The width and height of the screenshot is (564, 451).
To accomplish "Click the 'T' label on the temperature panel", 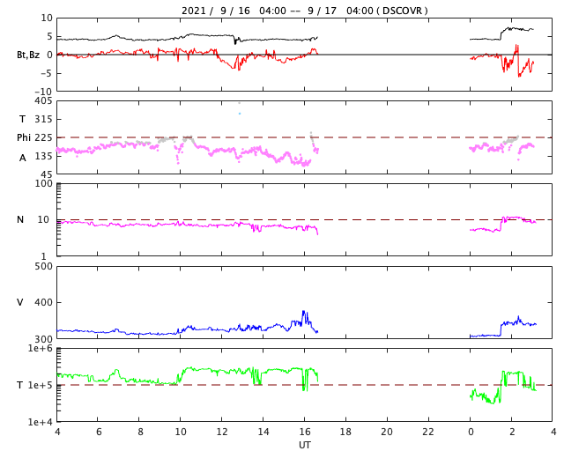I will coord(19,385).
